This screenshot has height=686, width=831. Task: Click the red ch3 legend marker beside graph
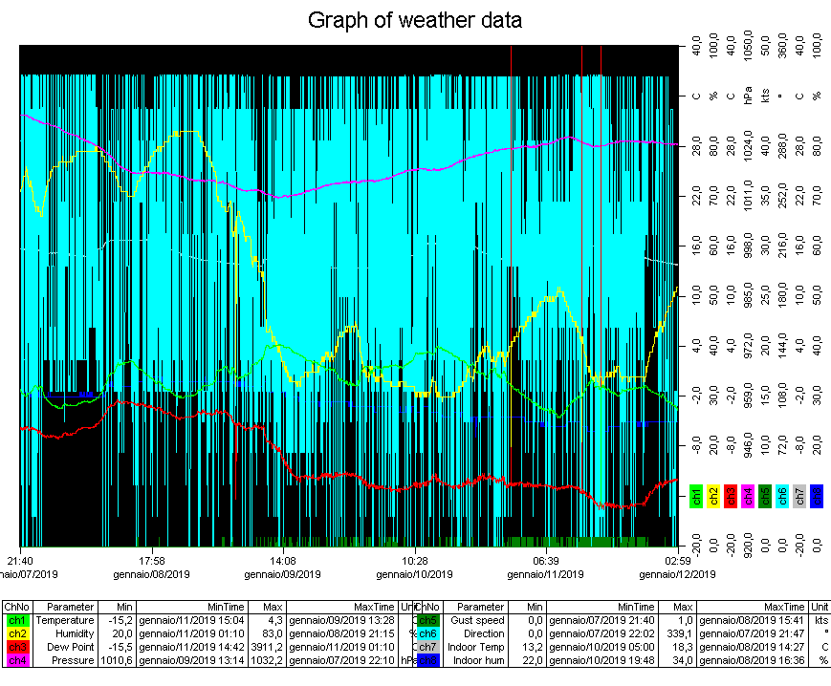tap(731, 495)
